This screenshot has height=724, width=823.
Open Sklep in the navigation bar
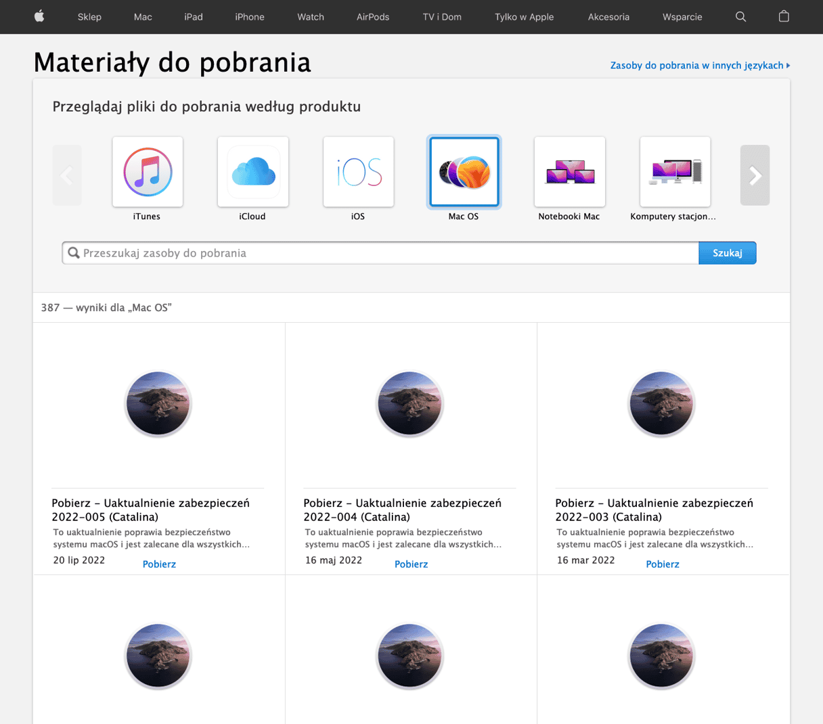(x=89, y=17)
